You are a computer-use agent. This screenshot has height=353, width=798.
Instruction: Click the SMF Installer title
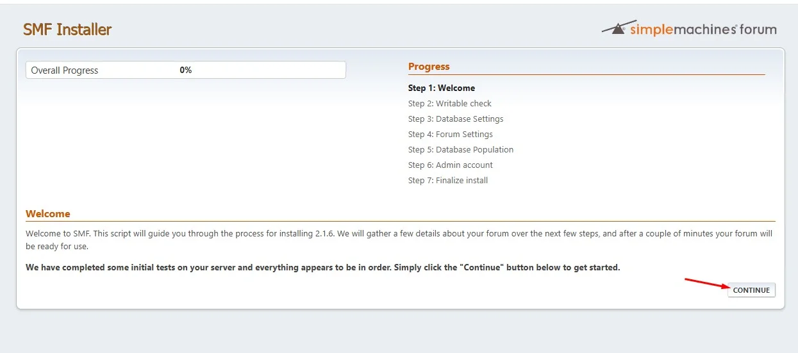click(x=67, y=29)
